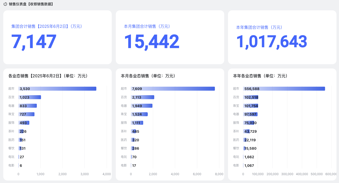Select the 15,442 monthly group sales figure
339x183 pixels.
click(x=152, y=42)
